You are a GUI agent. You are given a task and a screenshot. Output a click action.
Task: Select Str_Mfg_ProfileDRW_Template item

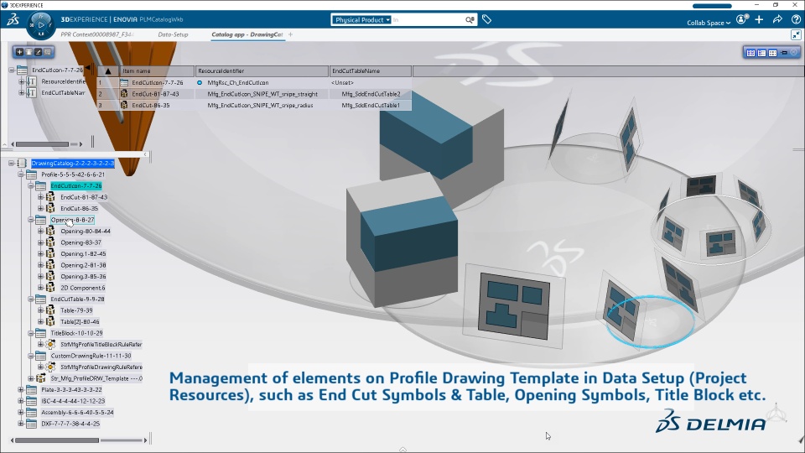96,378
